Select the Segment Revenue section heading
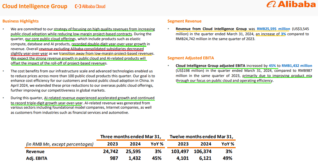The height and width of the screenshot is (162, 318). click(x=185, y=21)
